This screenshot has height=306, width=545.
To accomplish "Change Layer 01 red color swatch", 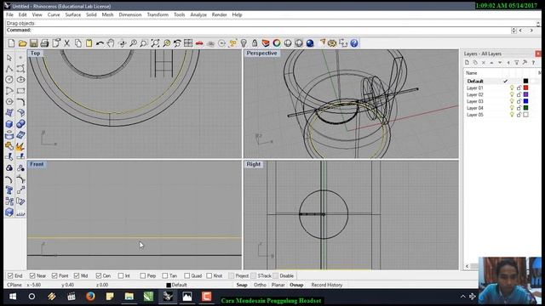I will click(526, 88).
